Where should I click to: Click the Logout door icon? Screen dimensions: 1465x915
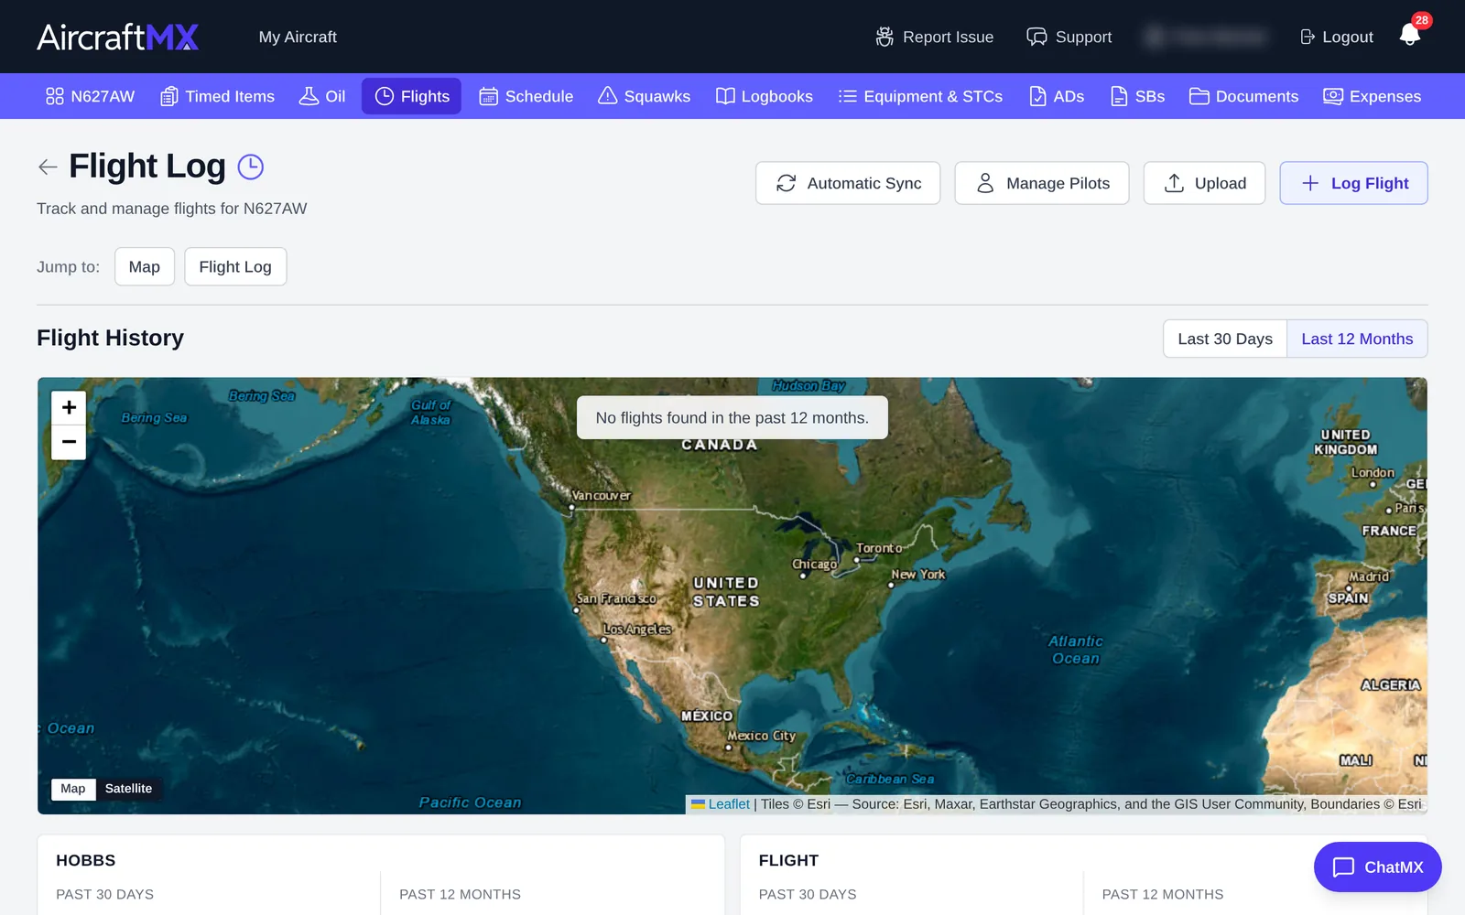pyautogui.click(x=1308, y=37)
